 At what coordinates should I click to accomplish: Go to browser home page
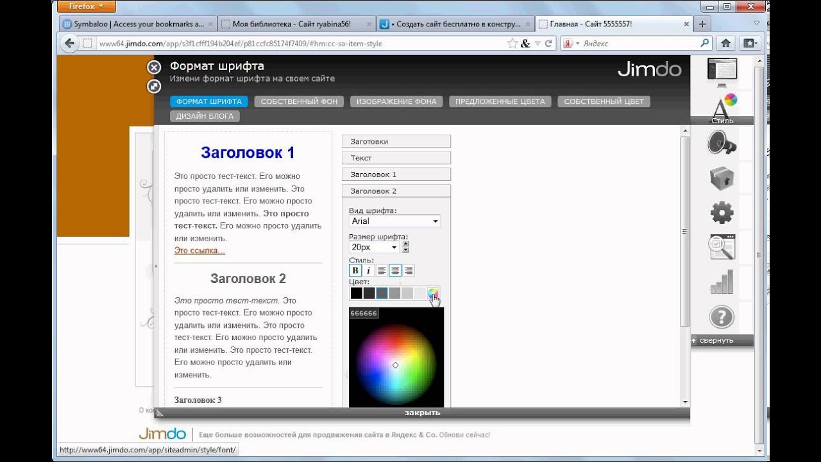(726, 44)
